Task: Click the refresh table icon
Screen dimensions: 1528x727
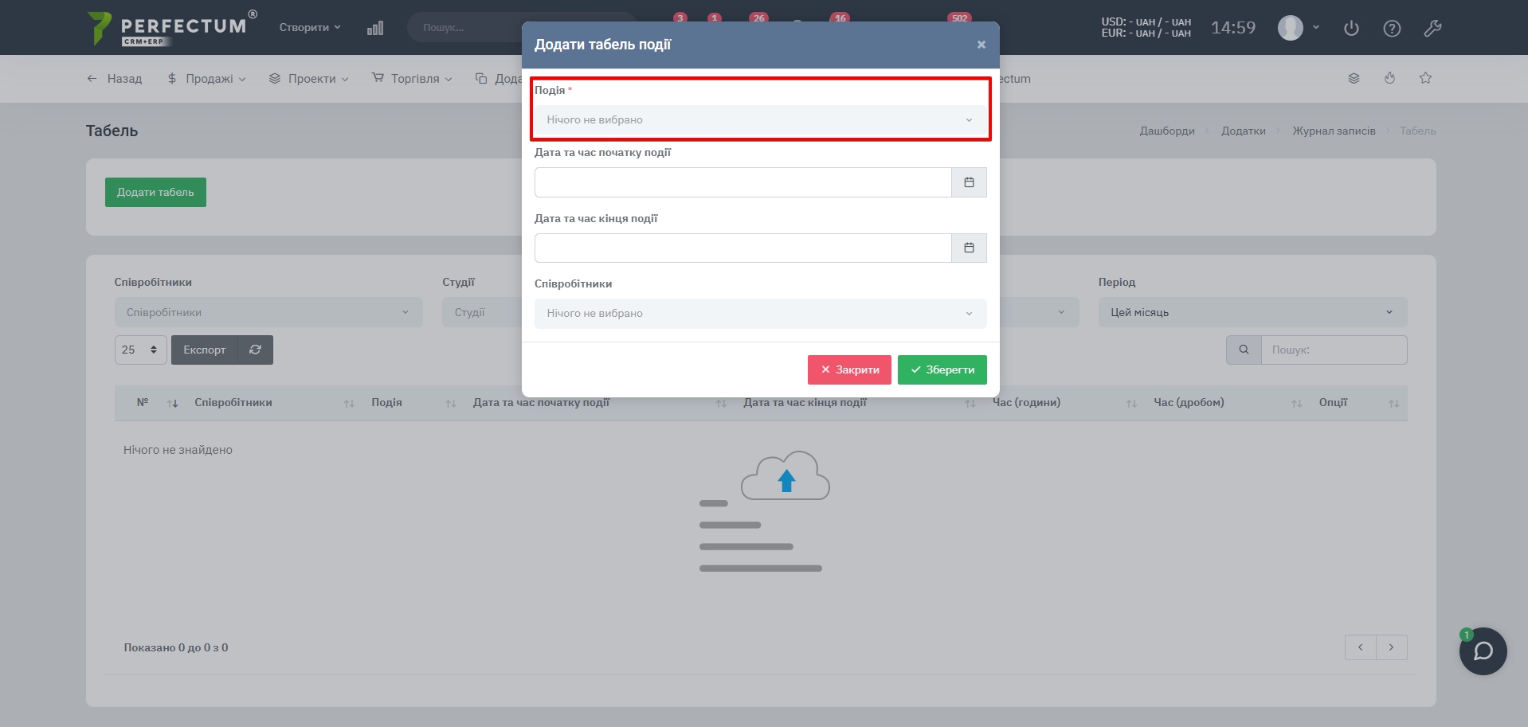Action: [x=255, y=350]
